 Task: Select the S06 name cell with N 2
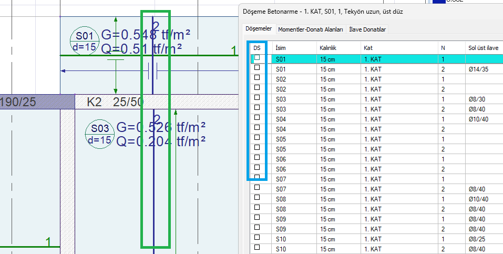294,169
